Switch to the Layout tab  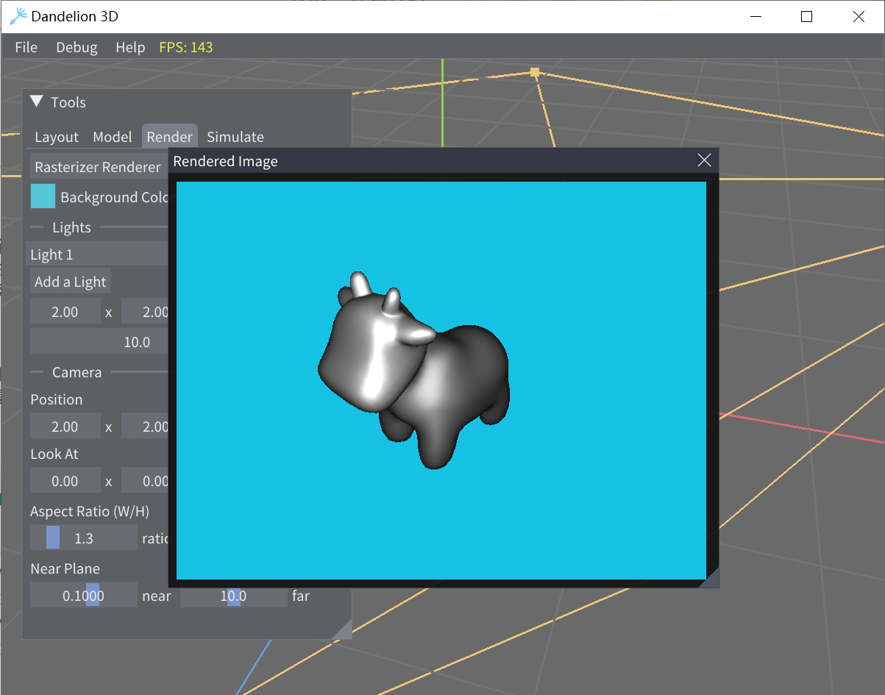click(57, 137)
